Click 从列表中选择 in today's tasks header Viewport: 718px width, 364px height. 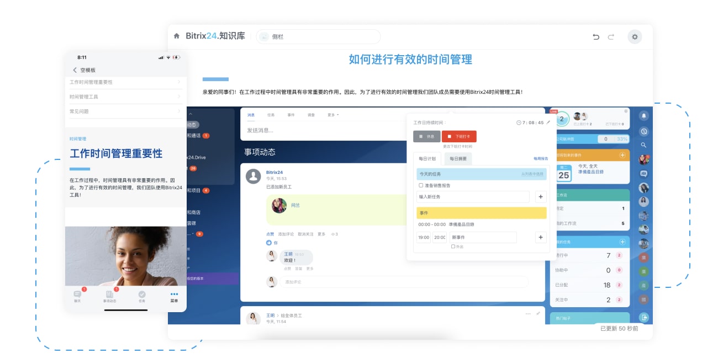click(x=532, y=174)
